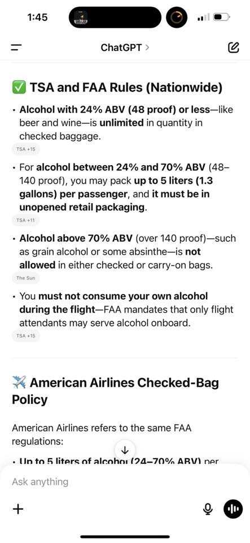
Task: Expand the TSA +11 sources chip
Action: point(25,220)
